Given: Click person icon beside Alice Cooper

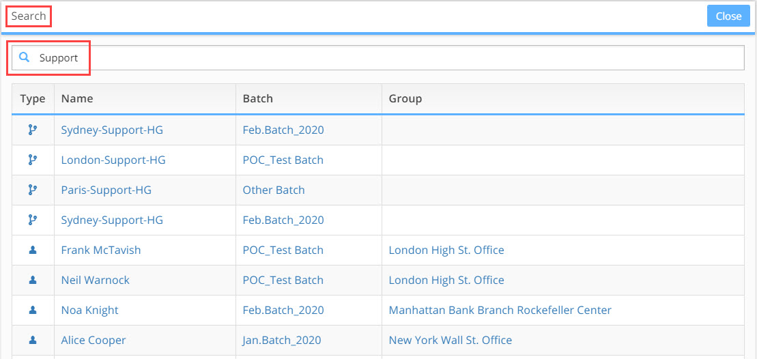Looking at the screenshot, I should (x=33, y=340).
